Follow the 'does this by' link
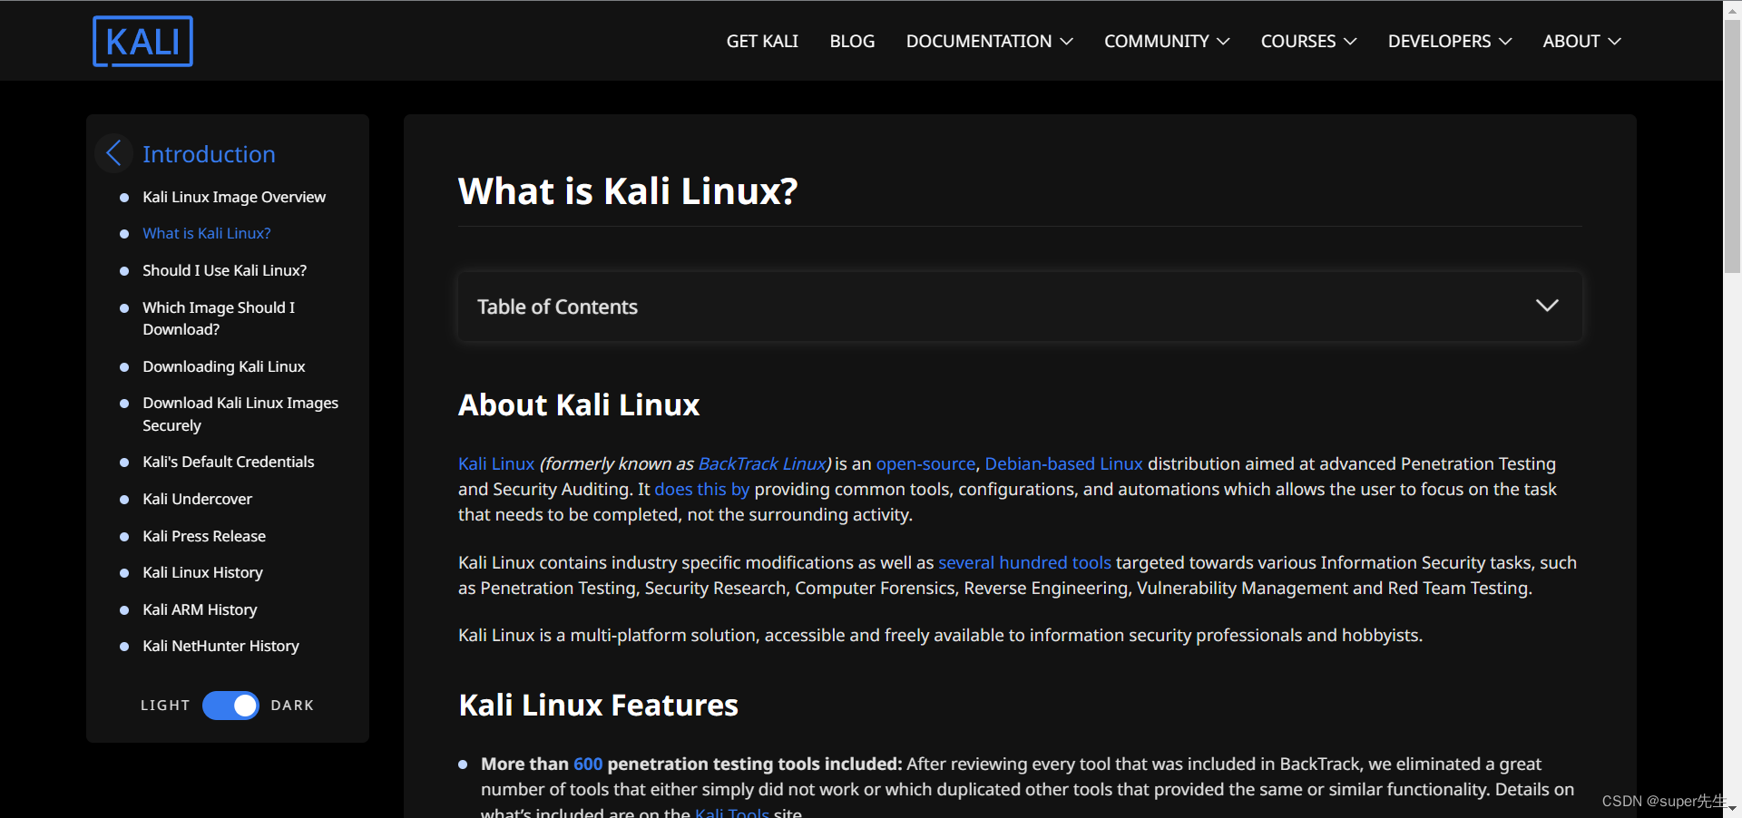This screenshot has height=818, width=1742. pyautogui.click(x=702, y=489)
